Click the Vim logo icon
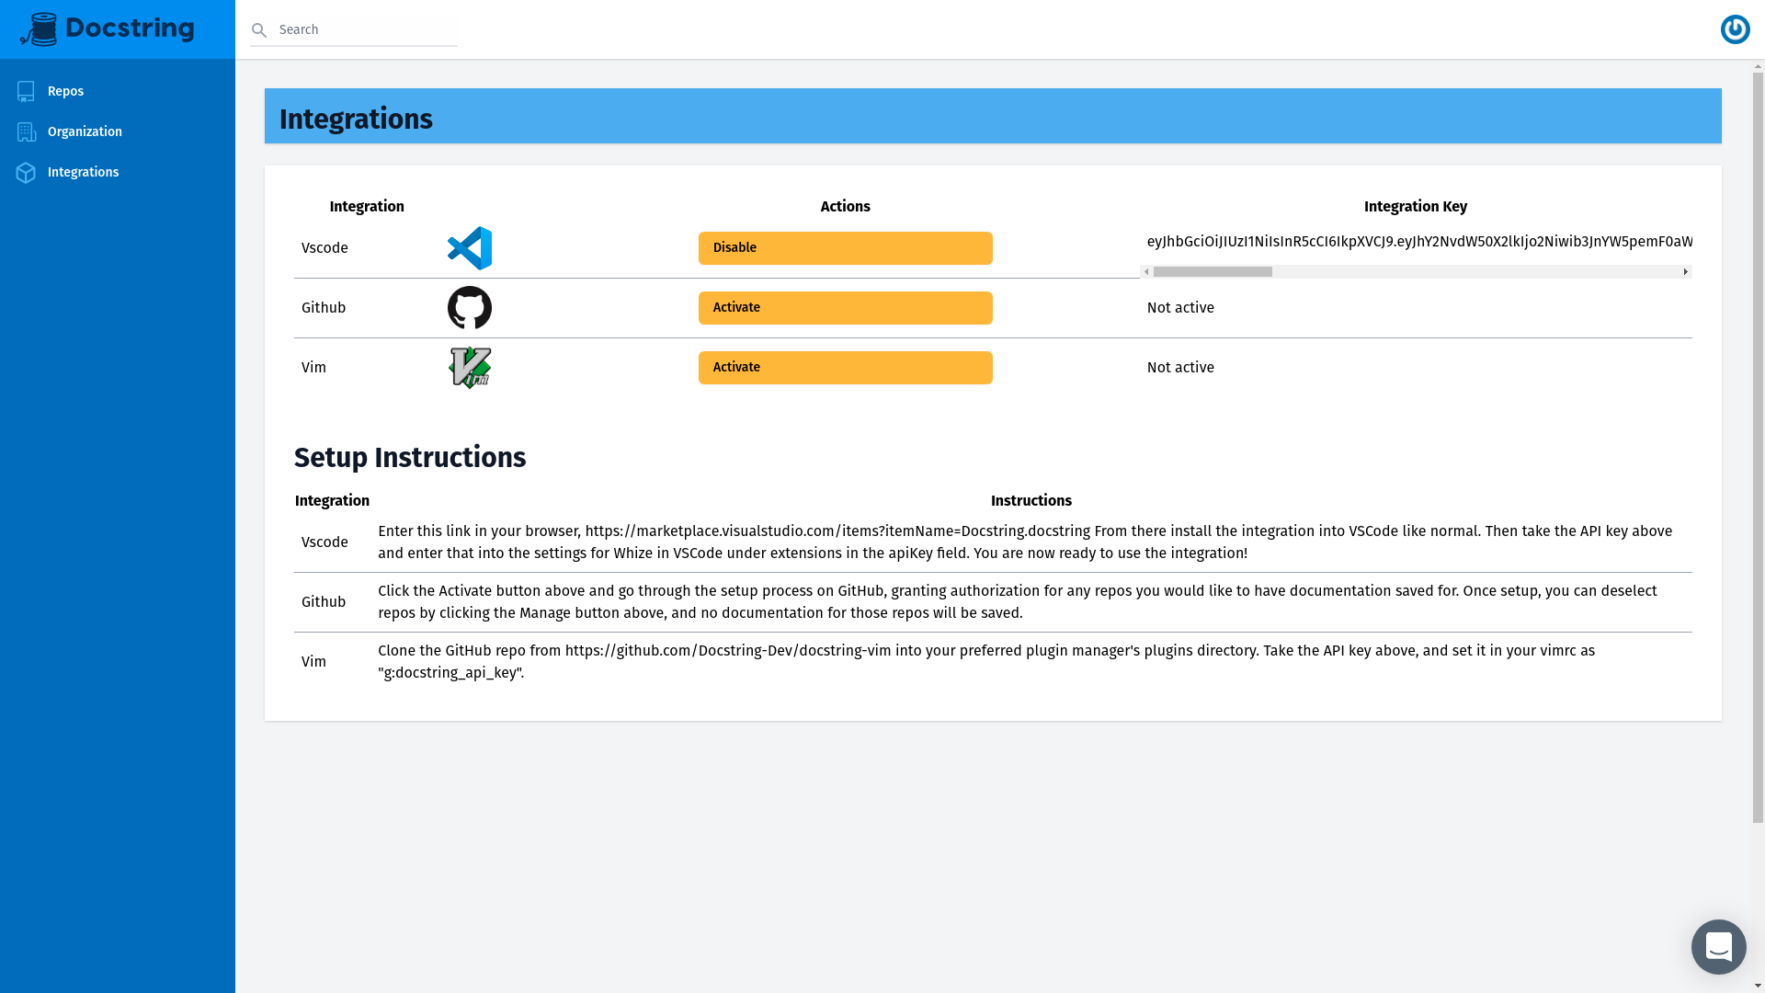The image size is (1765, 993). point(470,368)
